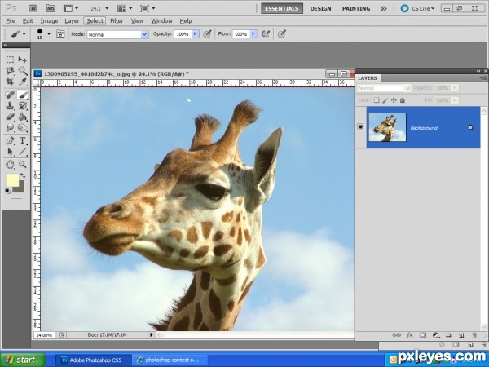Screen dimensions: 489x367
Task: Select the Eyedropper tool
Action: (23, 82)
